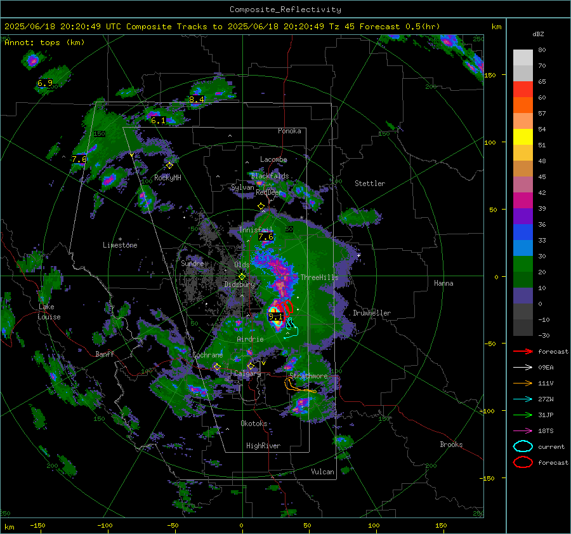Click the Banff city label

105,354
